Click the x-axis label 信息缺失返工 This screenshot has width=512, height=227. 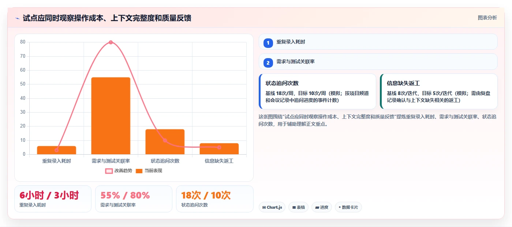[219, 161]
